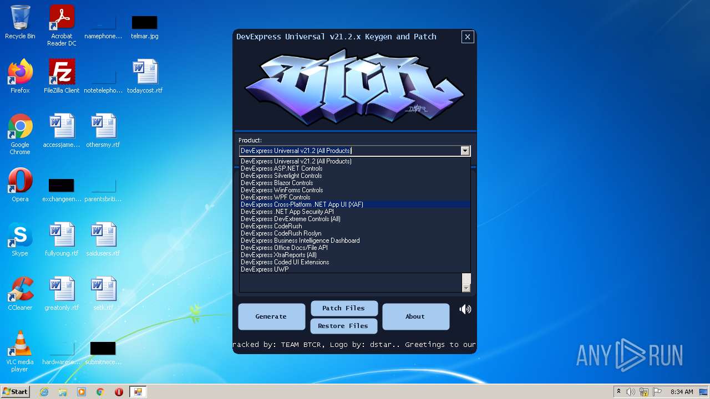Click the Generate button
The height and width of the screenshot is (399, 710).
click(x=271, y=316)
